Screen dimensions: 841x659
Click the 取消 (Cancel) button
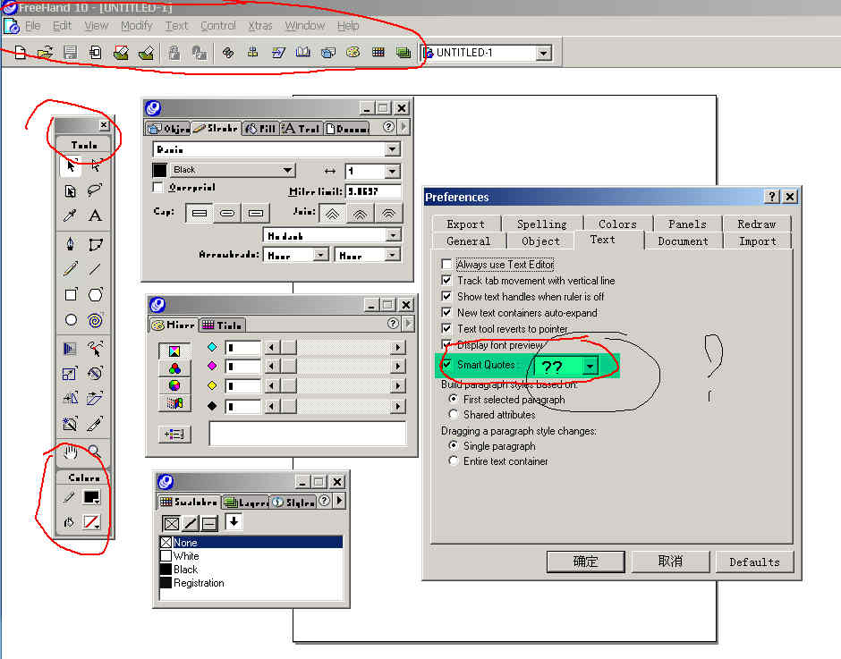pyautogui.click(x=670, y=562)
